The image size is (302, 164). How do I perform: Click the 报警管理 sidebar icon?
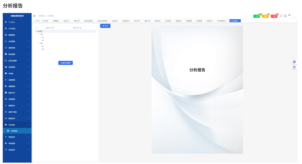pos(6,86)
